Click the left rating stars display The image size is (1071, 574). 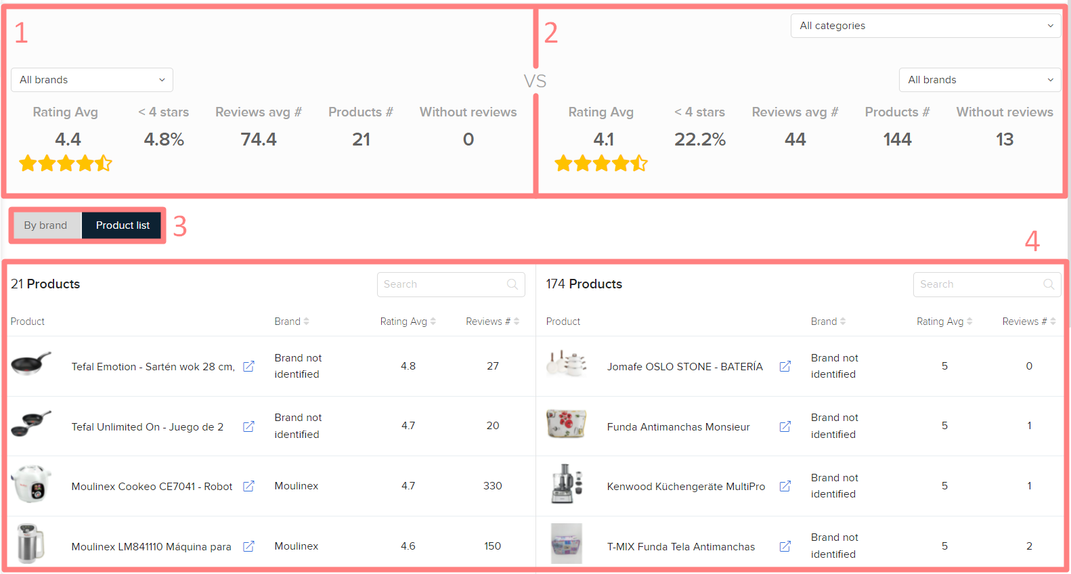click(66, 163)
